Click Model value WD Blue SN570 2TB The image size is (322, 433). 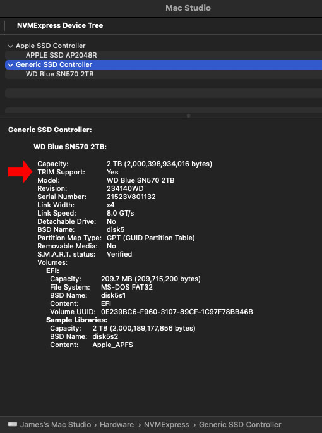coord(140,180)
